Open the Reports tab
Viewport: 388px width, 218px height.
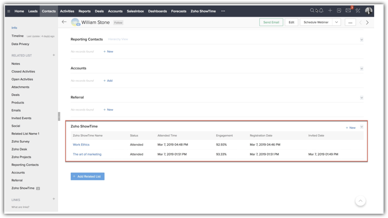coord(84,11)
